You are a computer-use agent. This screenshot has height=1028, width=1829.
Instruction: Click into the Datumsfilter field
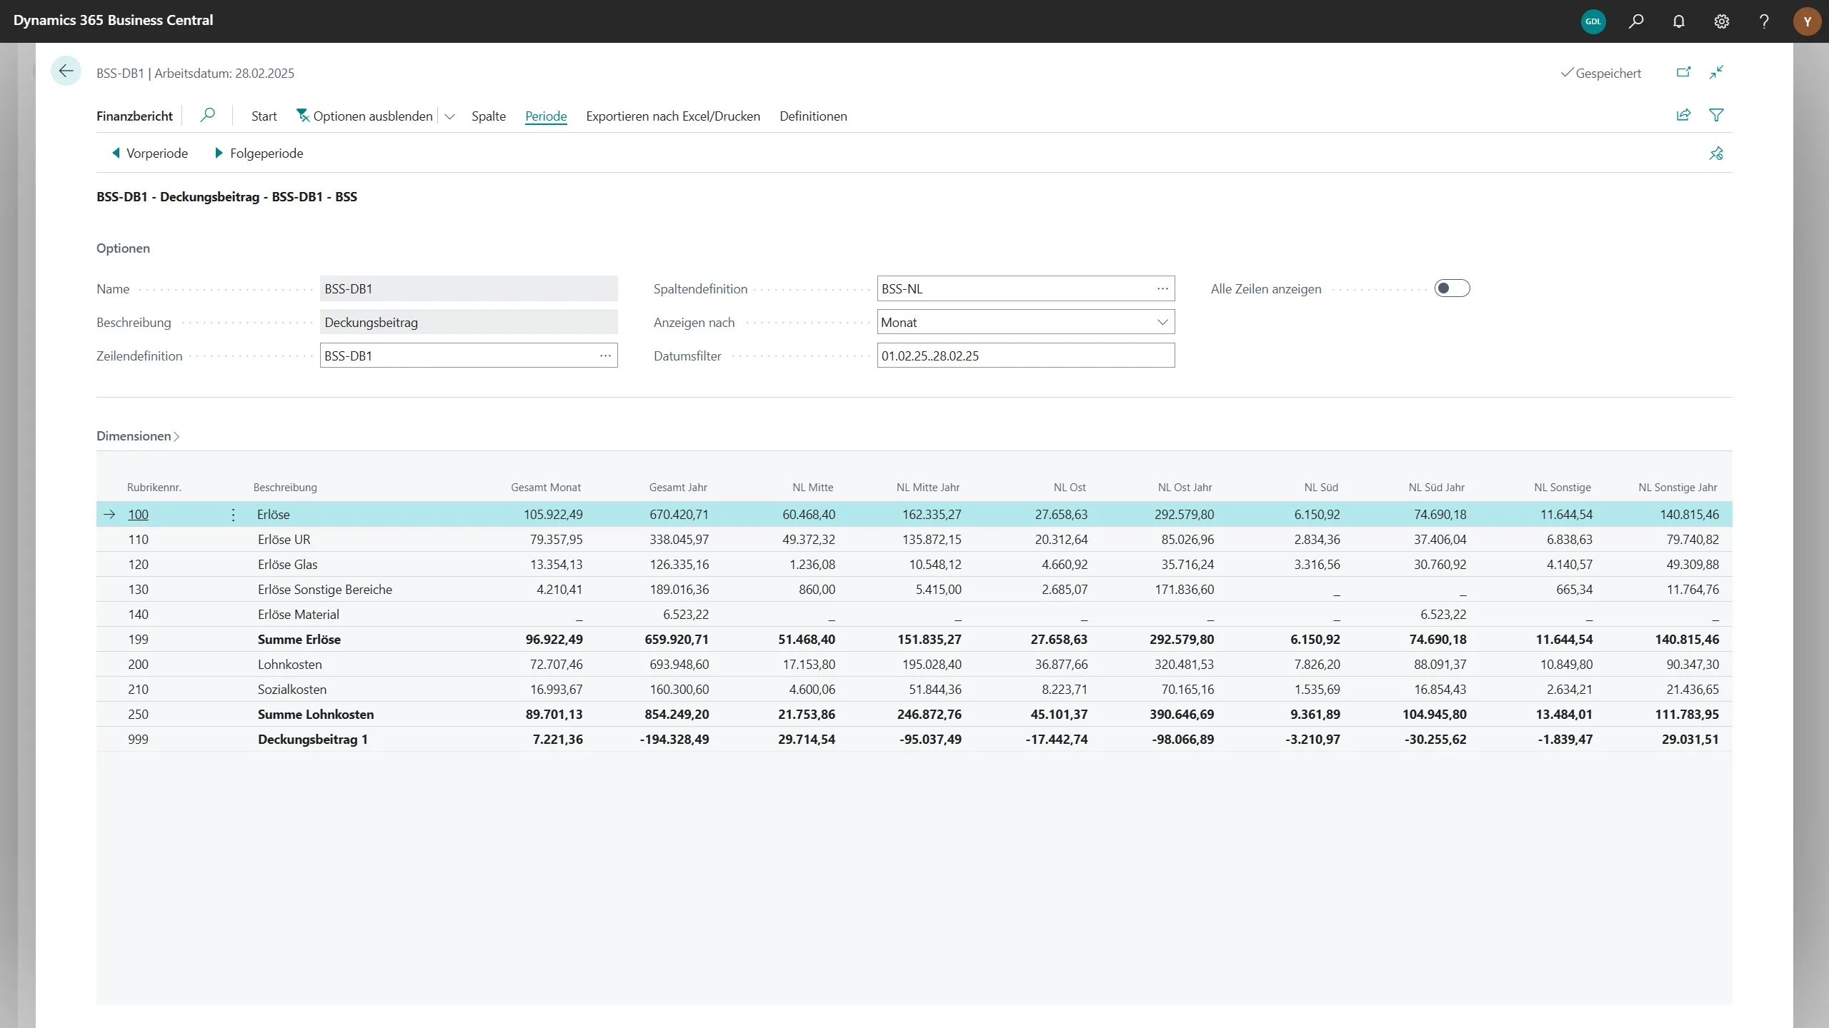coord(1025,356)
